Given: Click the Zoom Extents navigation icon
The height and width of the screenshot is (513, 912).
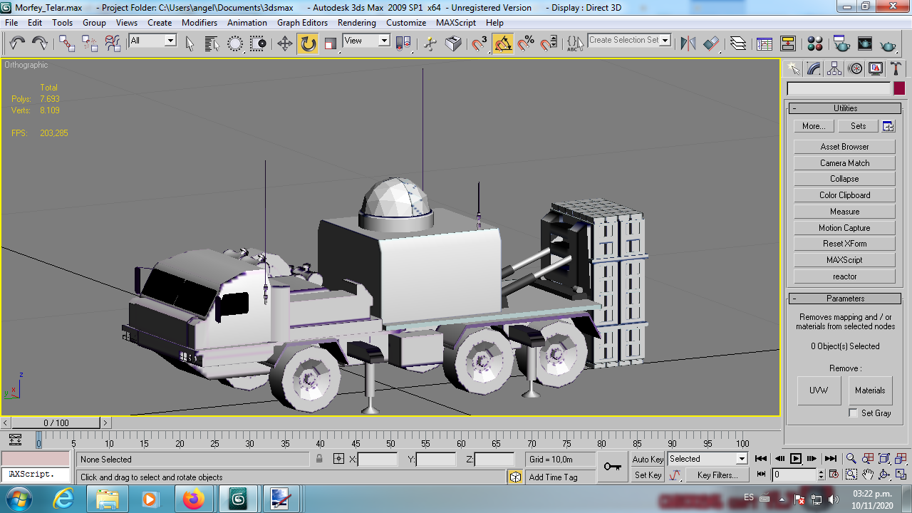Looking at the screenshot, I should [x=884, y=459].
